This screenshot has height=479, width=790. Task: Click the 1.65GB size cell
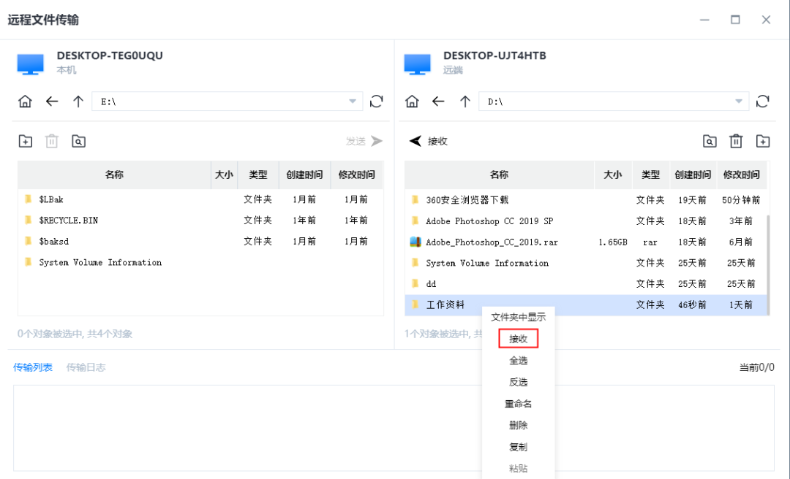(613, 242)
